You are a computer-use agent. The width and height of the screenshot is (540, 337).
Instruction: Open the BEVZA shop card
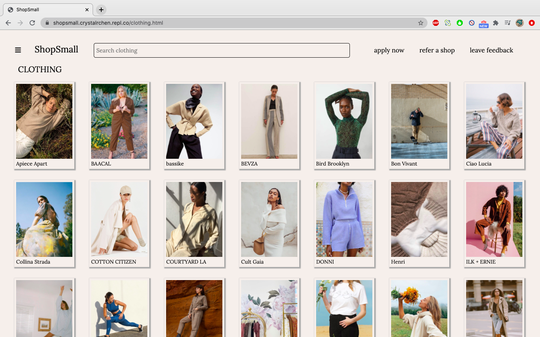click(269, 125)
